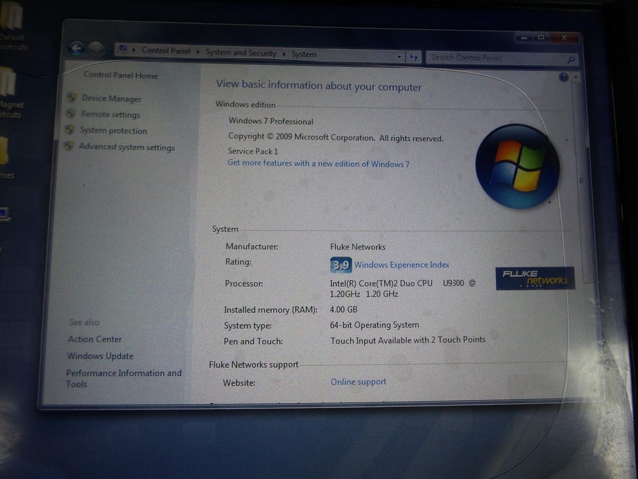Image resolution: width=638 pixels, height=479 pixels.
Task: Expand the arrow after Control Panel breadcrumb
Action: point(198,52)
